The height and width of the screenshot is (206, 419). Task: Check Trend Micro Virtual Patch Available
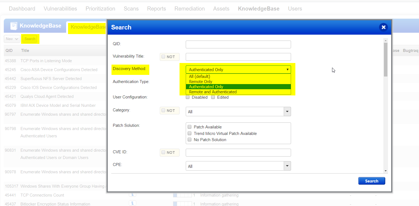click(189, 133)
